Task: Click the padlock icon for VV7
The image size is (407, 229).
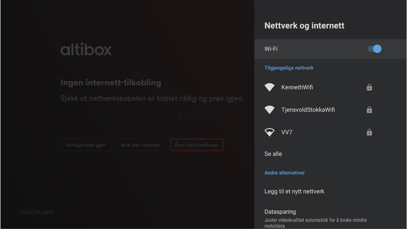Action: [x=369, y=132]
